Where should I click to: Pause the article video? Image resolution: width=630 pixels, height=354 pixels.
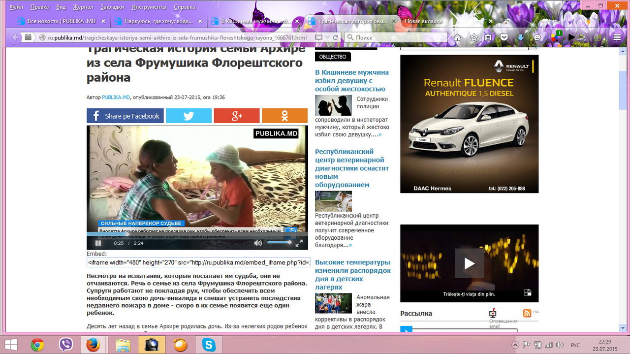point(98,243)
